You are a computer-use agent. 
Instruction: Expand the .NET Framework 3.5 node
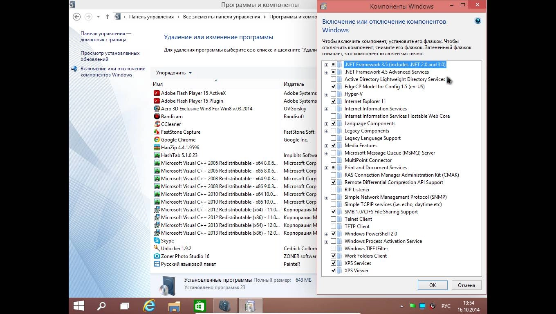click(326, 65)
